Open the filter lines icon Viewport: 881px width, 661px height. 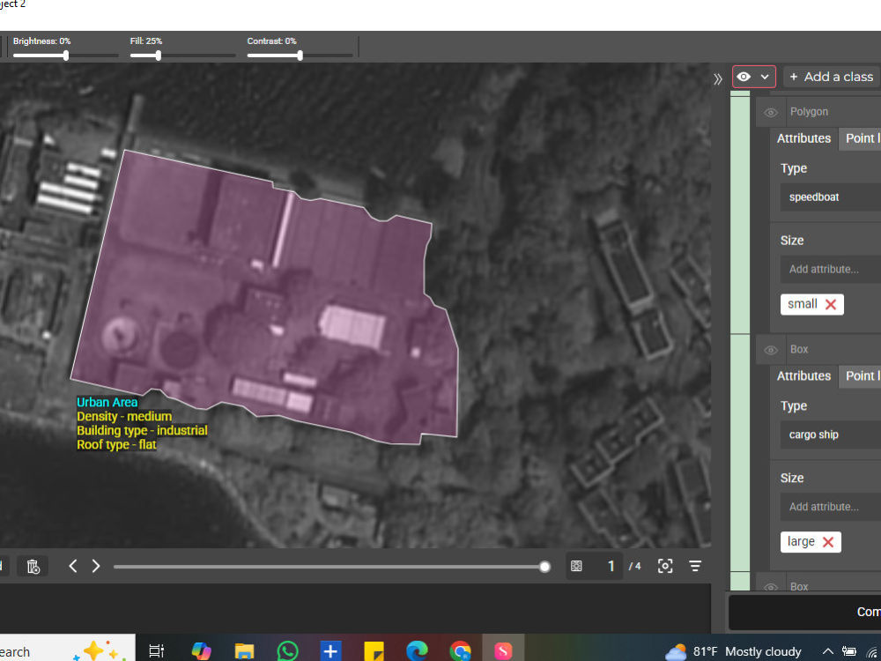pyautogui.click(x=695, y=566)
